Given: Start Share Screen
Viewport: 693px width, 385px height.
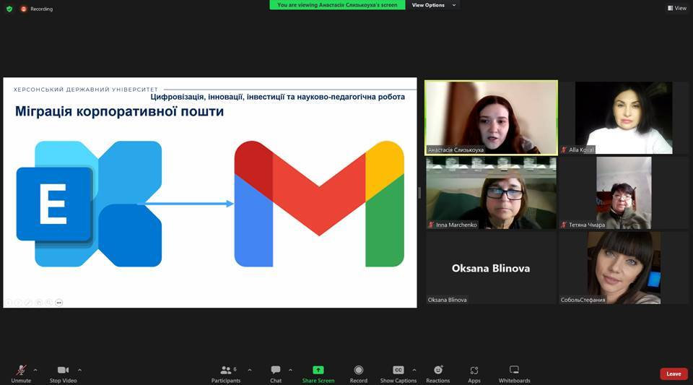Looking at the screenshot, I should [x=318, y=373].
